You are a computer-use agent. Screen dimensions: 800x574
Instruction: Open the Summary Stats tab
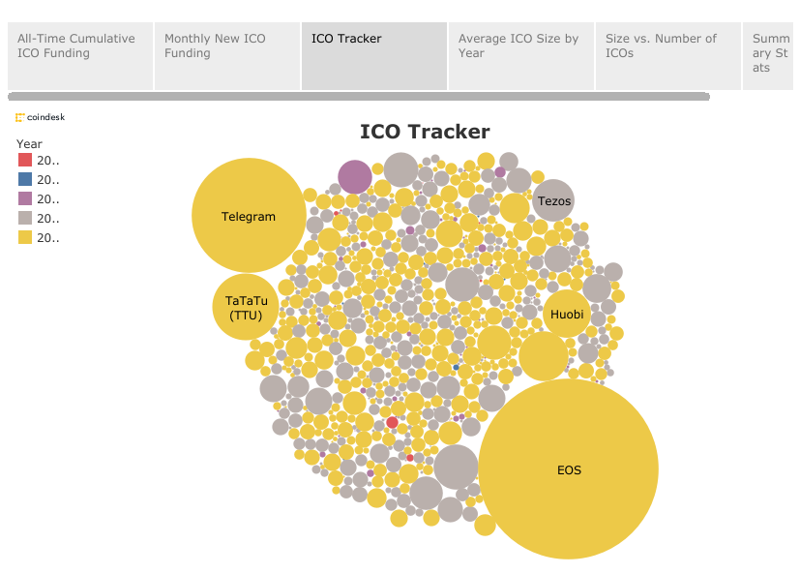click(768, 56)
